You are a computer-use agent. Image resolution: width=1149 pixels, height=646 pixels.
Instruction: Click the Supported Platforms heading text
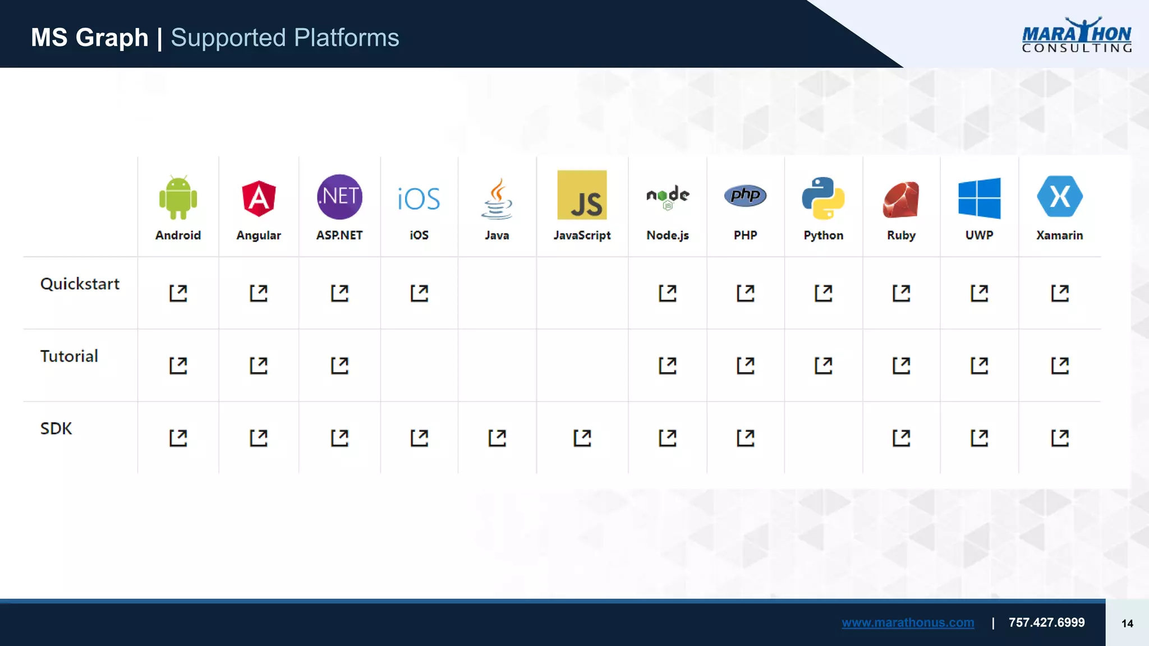pyautogui.click(x=285, y=38)
